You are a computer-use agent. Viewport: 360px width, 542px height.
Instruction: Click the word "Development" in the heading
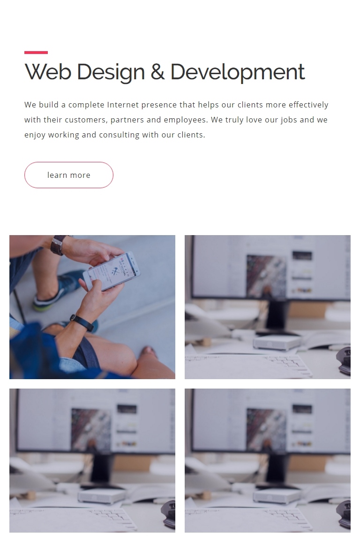point(238,72)
